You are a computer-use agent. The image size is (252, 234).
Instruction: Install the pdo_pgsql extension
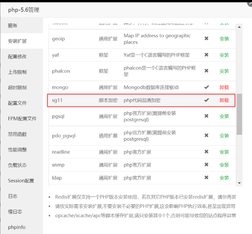click(224, 136)
